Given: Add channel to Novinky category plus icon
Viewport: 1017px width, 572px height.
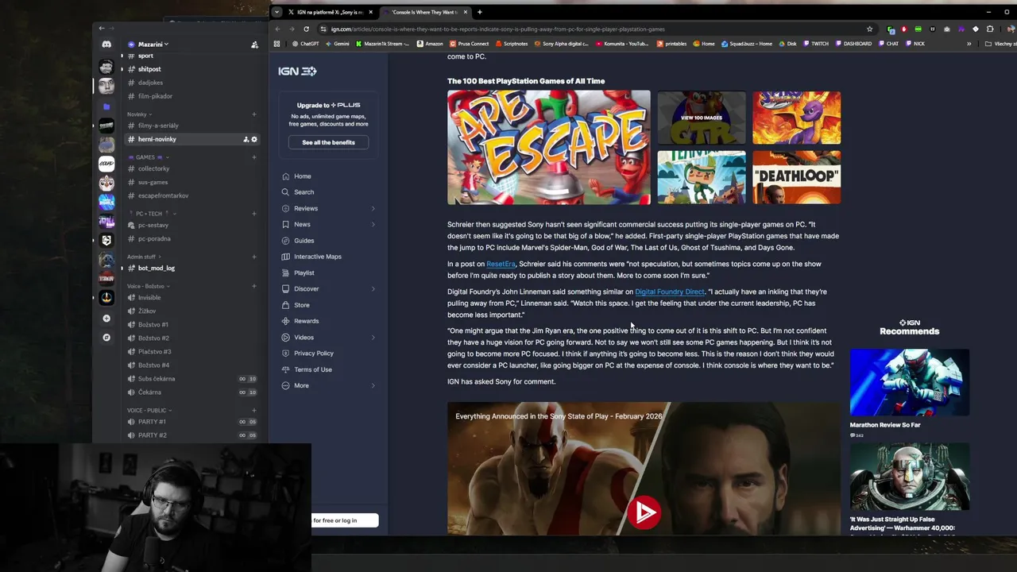Looking at the screenshot, I should pos(254,114).
